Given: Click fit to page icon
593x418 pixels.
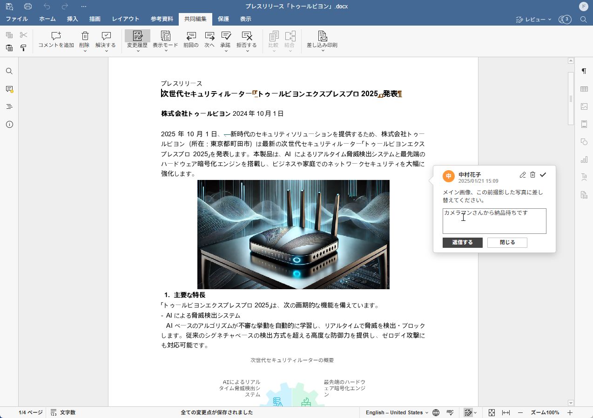Looking at the screenshot, I should click(x=492, y=412).
